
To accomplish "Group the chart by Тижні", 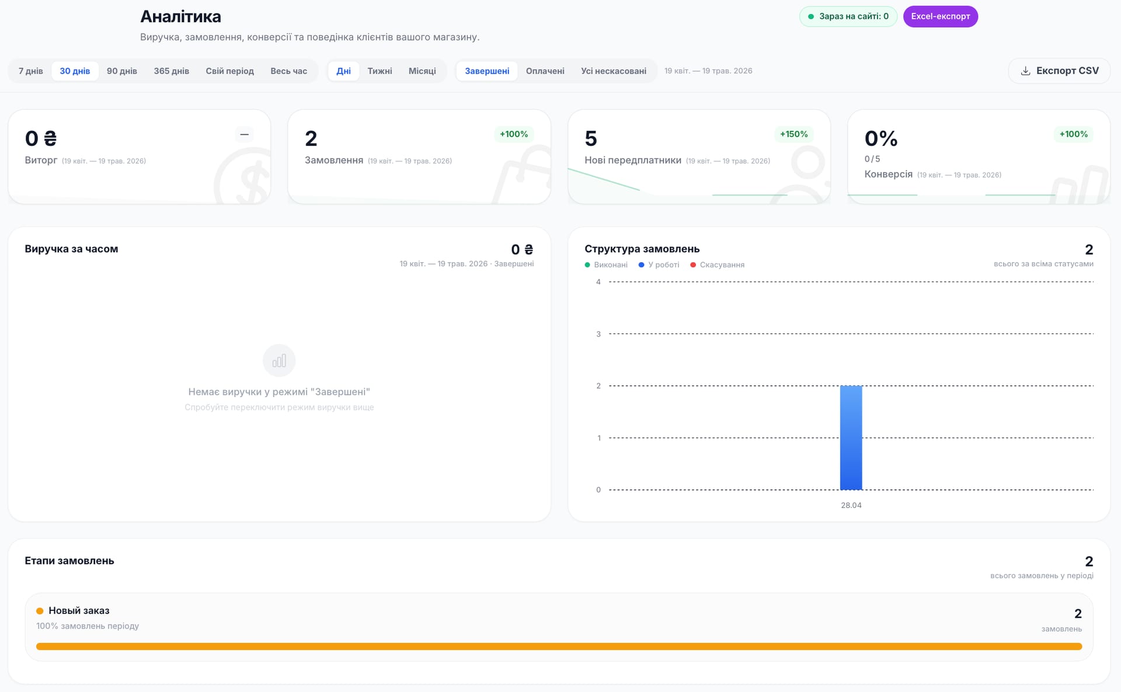I will (380, 71).
